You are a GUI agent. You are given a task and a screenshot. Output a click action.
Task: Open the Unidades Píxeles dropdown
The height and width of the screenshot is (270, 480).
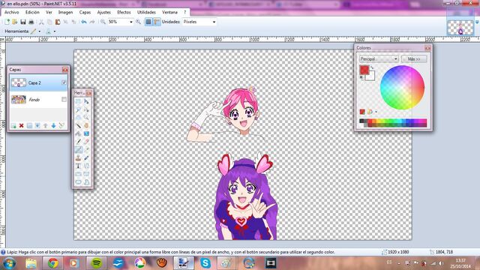click(x=214, y=22)
